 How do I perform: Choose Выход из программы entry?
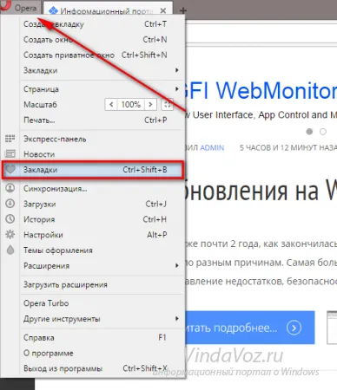pyautogui.click(x=102, y=368)
